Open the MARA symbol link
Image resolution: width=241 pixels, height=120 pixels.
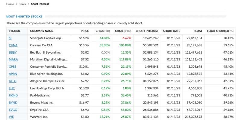pyautogui.click(x=13, y=60)
